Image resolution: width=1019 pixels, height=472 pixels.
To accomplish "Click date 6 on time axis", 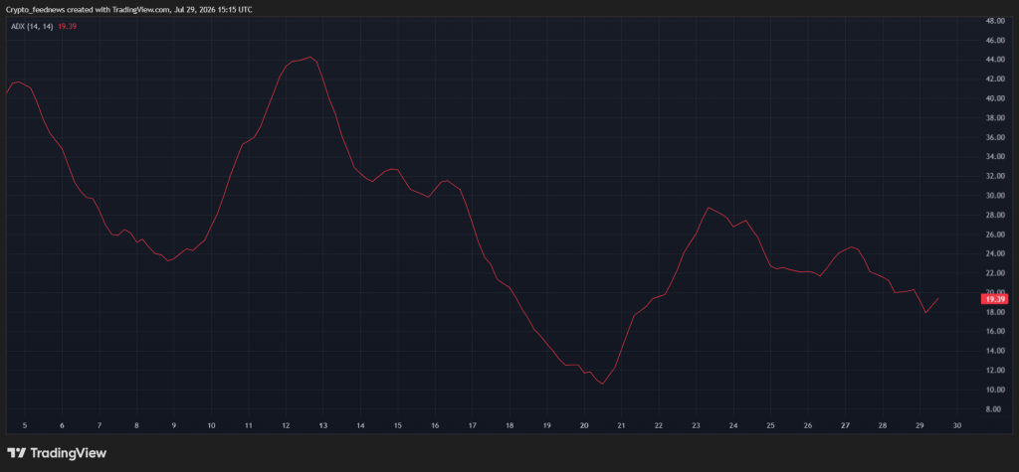I will tap(62, 426).
